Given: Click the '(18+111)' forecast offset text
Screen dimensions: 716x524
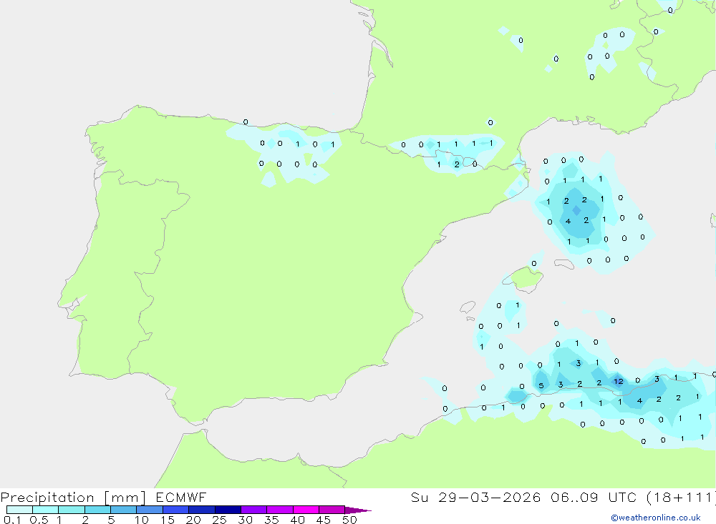Looking at the screenshot, I should pyautogui.click(x=682, y=497).
